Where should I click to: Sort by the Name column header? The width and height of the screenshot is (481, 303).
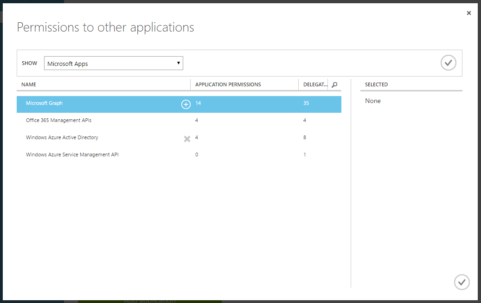click(x=29, y=84)
